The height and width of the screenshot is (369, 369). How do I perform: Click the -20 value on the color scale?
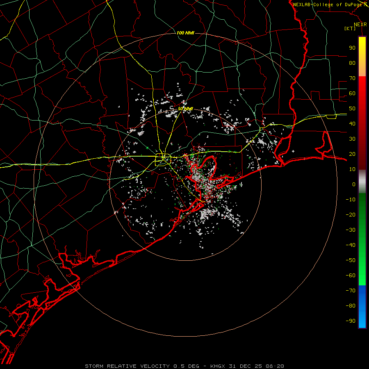pos(351,215)
